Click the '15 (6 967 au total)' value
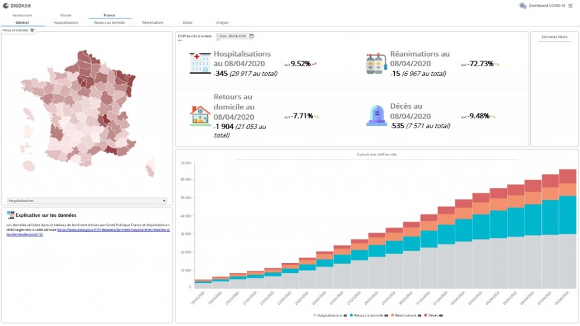 [419, 74]
